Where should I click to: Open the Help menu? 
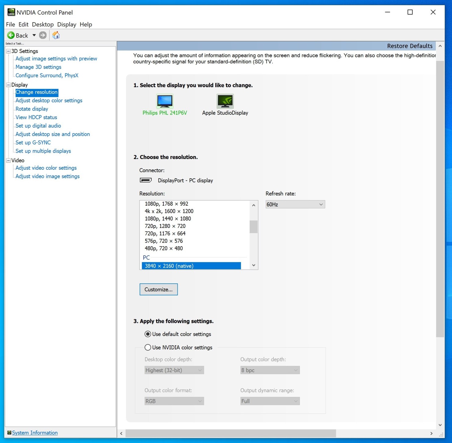click(x=86, y=24)
